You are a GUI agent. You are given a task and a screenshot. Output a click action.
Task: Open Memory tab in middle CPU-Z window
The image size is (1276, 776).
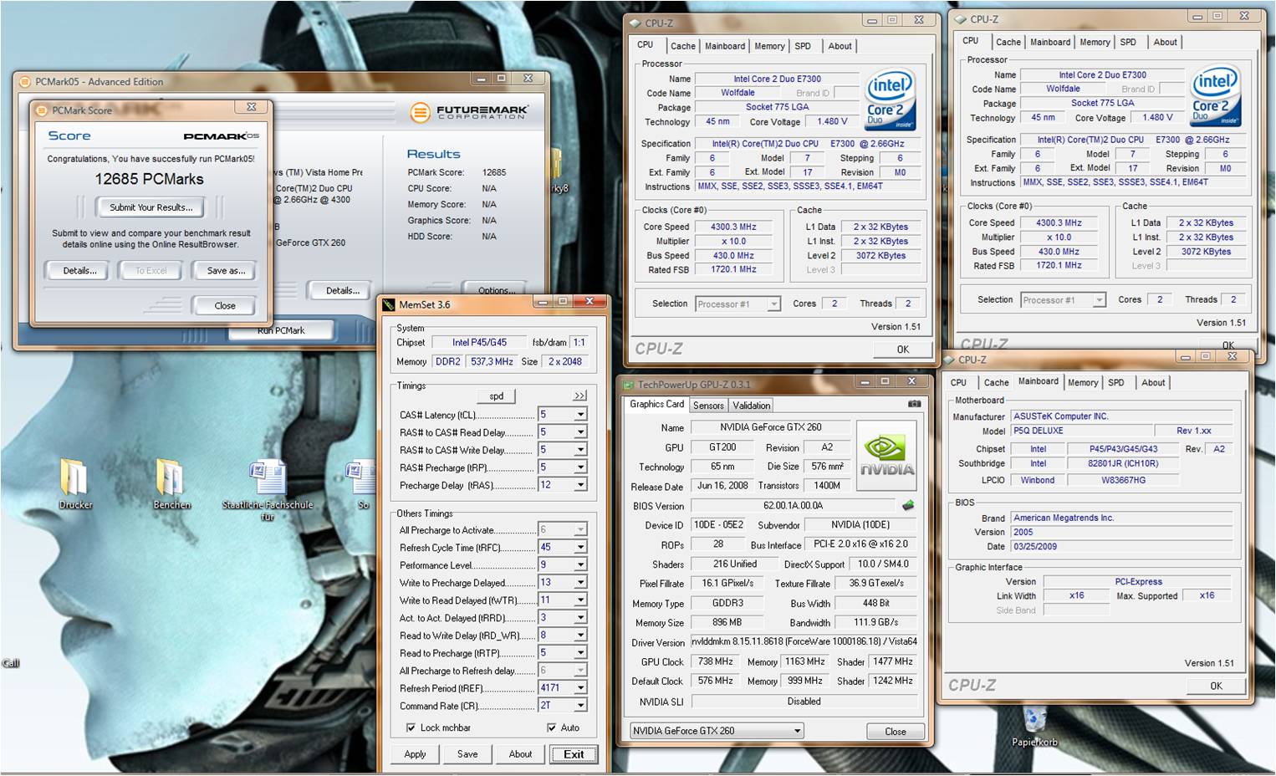[769, 47]
